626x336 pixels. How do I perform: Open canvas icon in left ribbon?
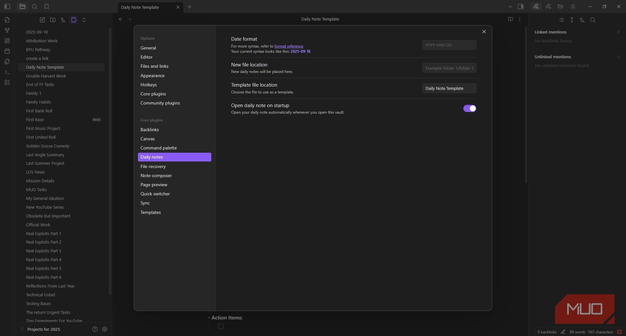click(7, 41)
